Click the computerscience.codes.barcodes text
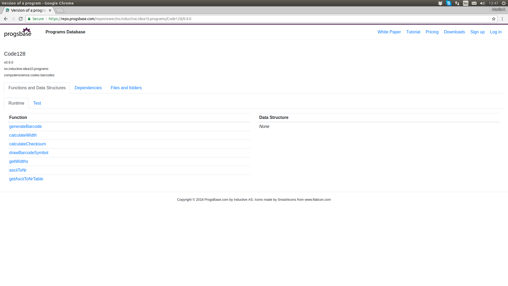This screenshot has height=286, width=508. pos(29,75)
